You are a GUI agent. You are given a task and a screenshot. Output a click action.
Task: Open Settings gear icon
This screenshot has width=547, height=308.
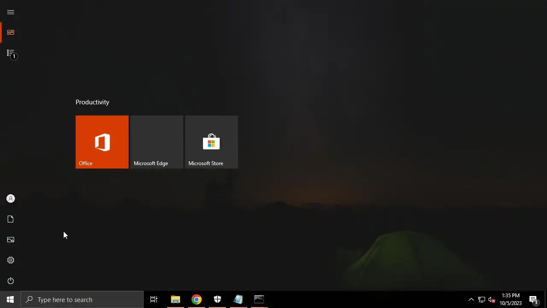[x=11, y=260]
